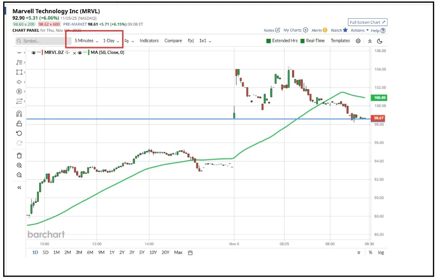
Task: Click the Real-Time green color square
Action: pos(302,41)
